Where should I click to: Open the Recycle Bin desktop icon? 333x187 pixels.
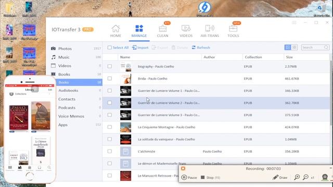322,9
